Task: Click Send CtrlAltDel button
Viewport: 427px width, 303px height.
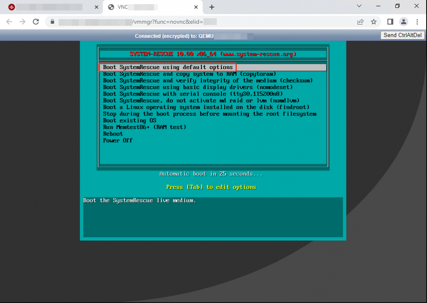Action: (402, 35)
